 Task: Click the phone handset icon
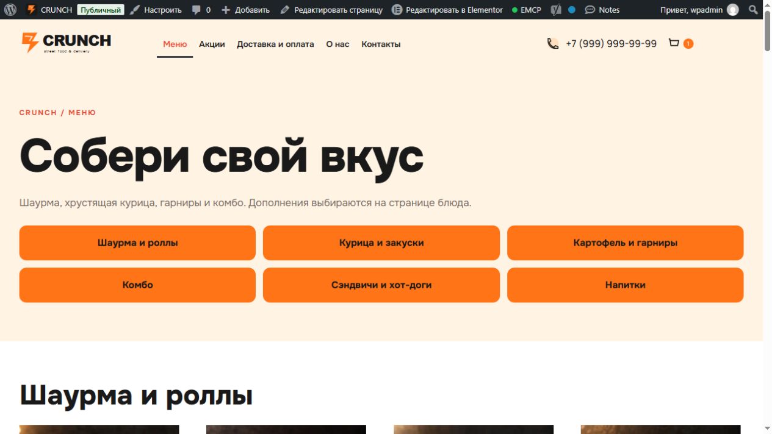553,43
